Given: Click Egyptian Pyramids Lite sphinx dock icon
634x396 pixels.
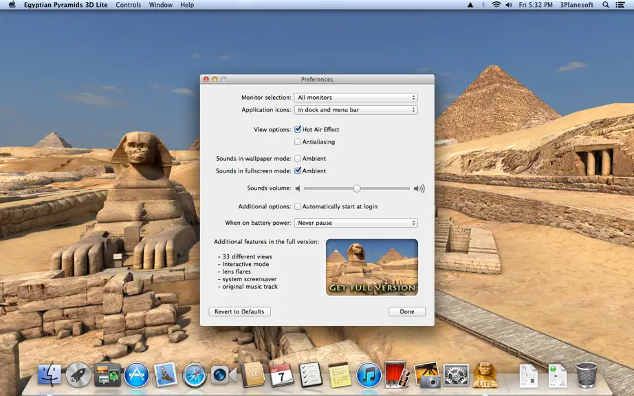Looking at the screenshot, I should point(485,375).
